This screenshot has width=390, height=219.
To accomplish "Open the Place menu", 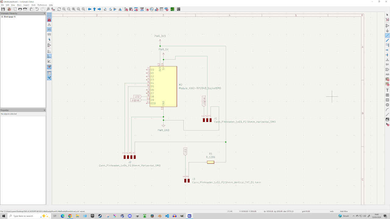I will pyautogui.click(x=19, y=5).
